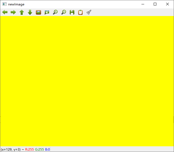Reset zoom to original image size
This screenshot has height=152, width=174.
pyautogui.click(x=38, y=12)
